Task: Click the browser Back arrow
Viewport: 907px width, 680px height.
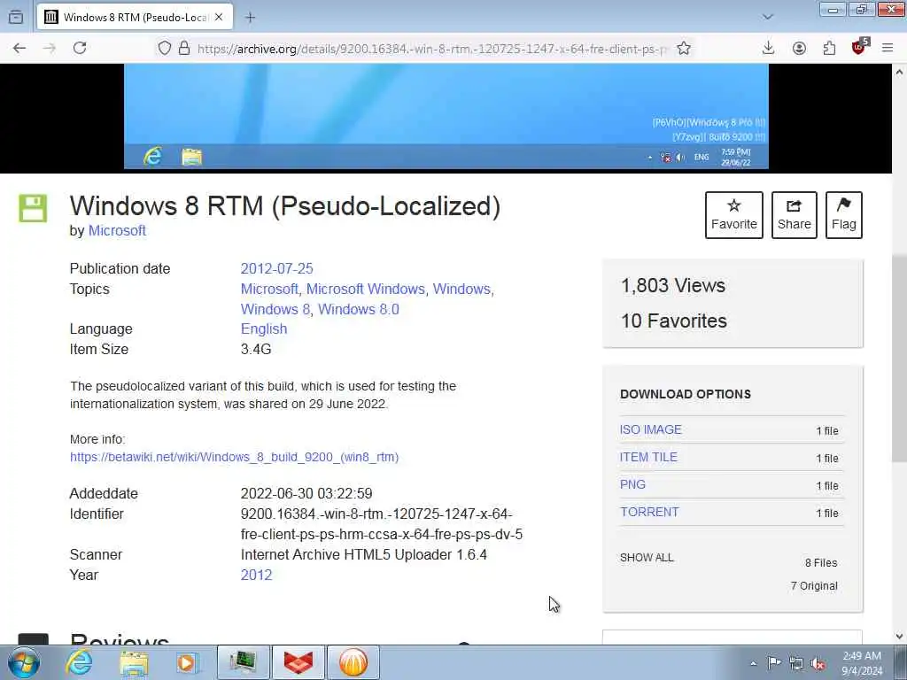Action: (x=19, y=48)
